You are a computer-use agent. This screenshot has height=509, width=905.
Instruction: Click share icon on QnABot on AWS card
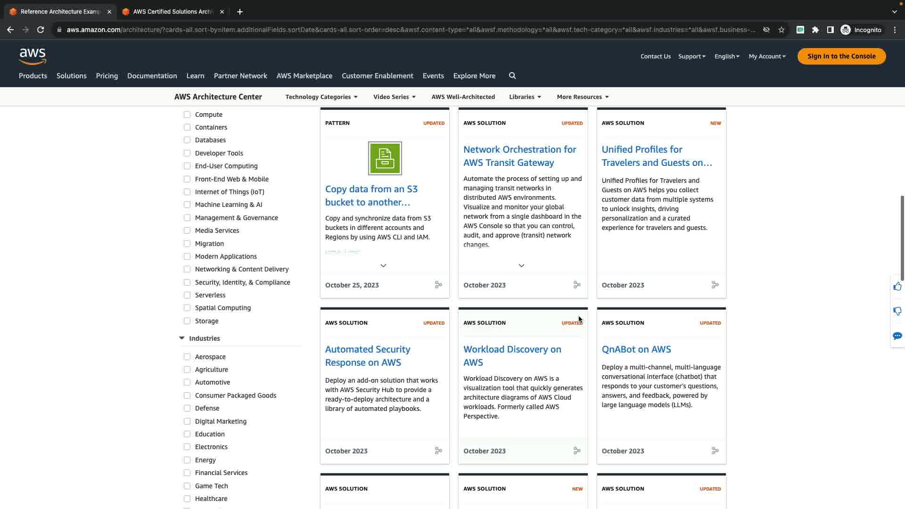click(715, 451)
